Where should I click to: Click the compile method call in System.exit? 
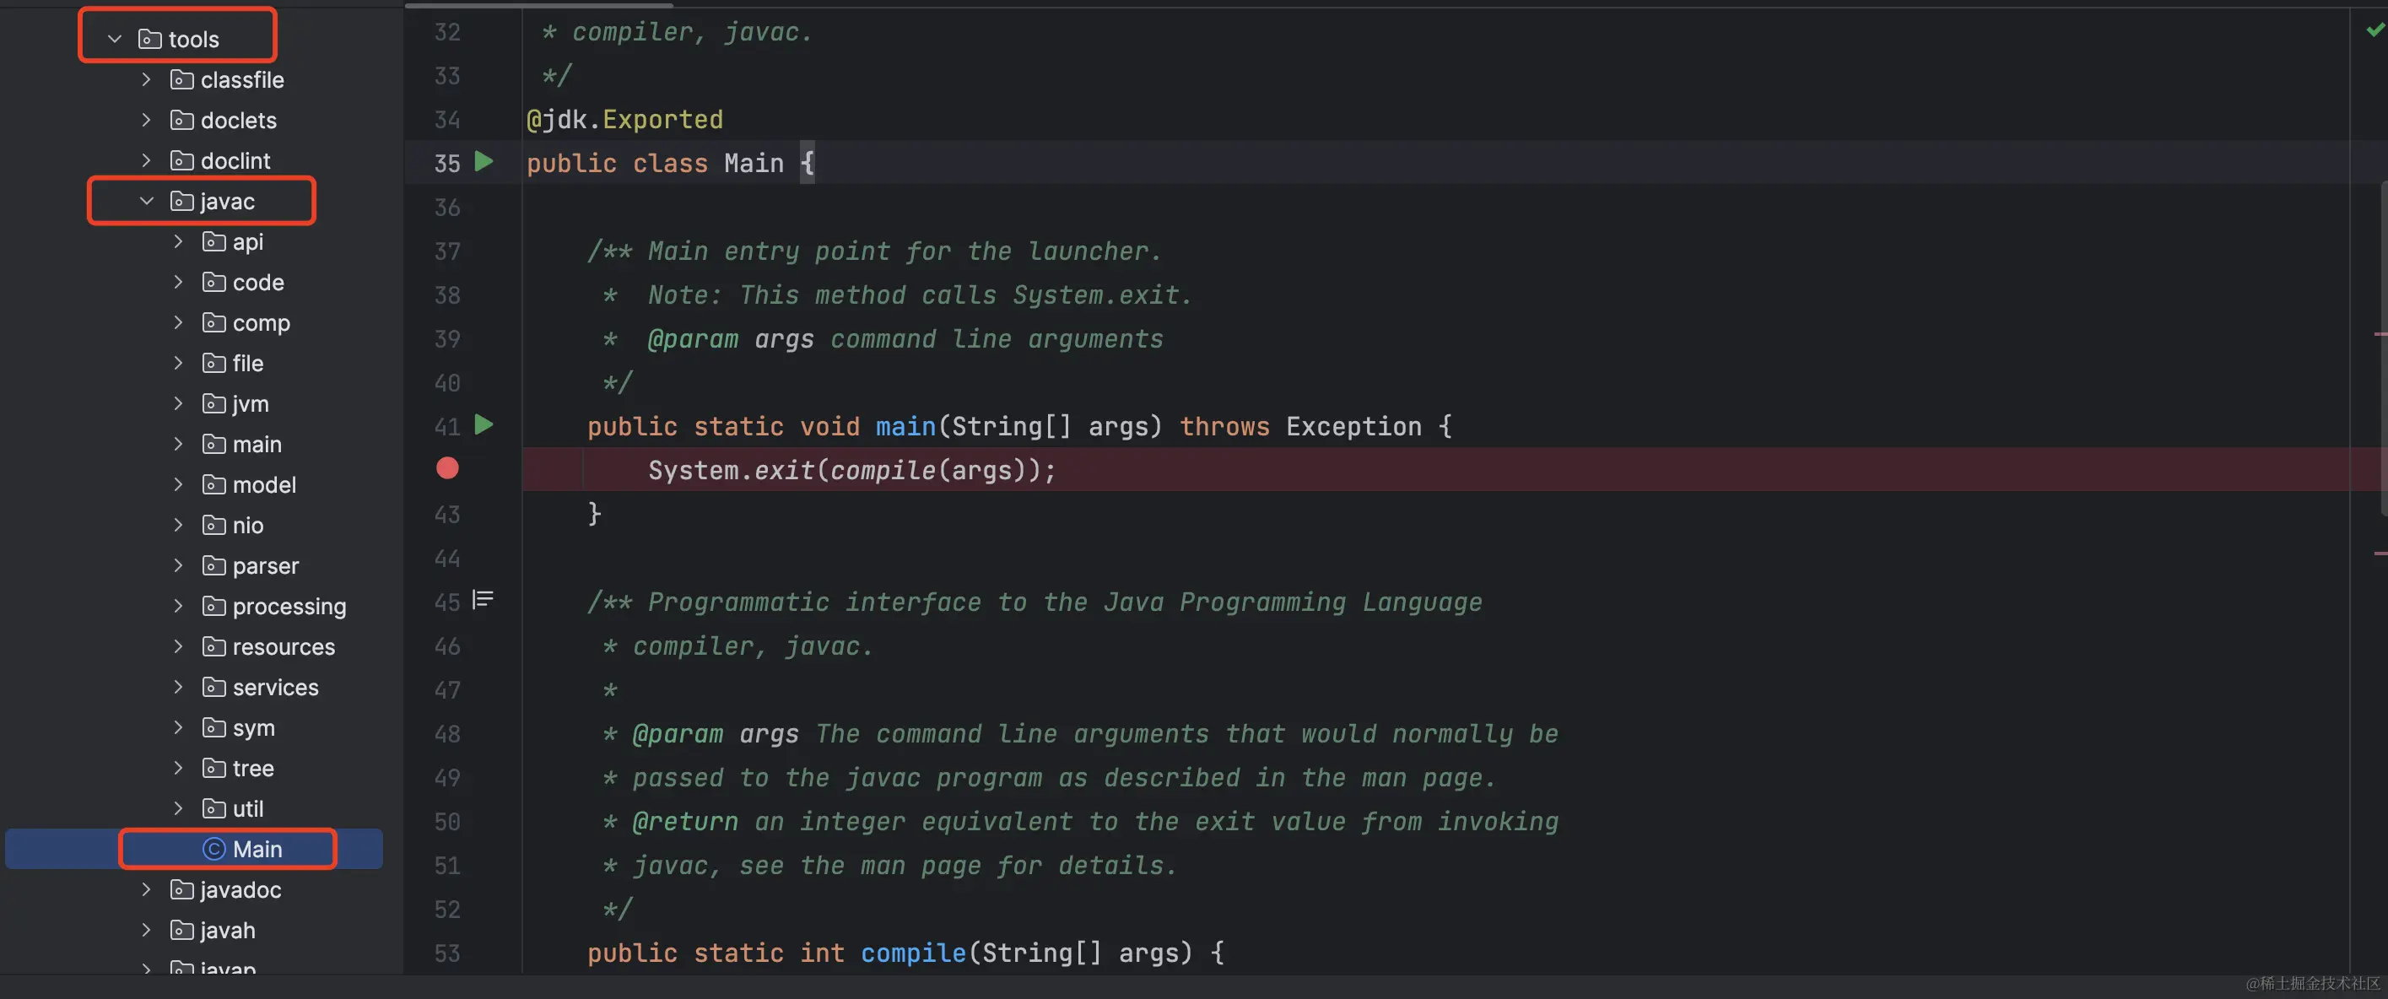pos(882,471)
